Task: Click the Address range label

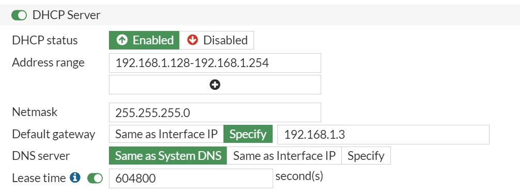Action: (x=48, y=62)
